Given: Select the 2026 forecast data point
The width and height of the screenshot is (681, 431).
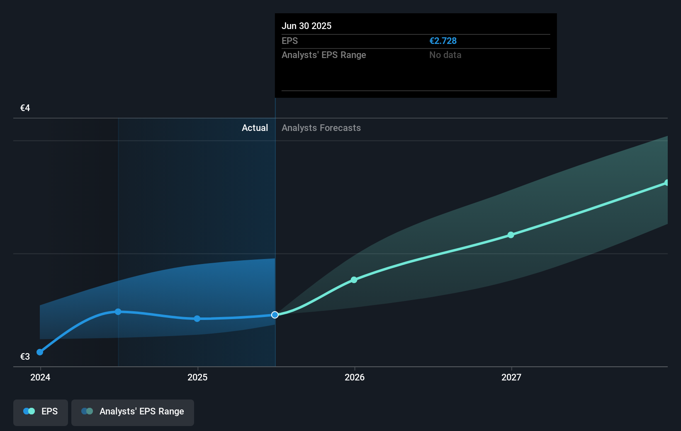Looking at the screenshot, I should (x=354, y=280).
